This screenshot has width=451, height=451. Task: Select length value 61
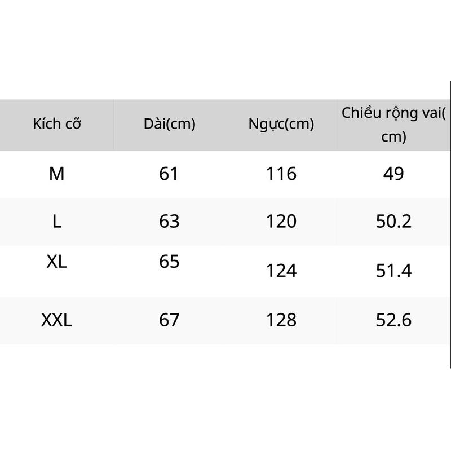[169, 174]
